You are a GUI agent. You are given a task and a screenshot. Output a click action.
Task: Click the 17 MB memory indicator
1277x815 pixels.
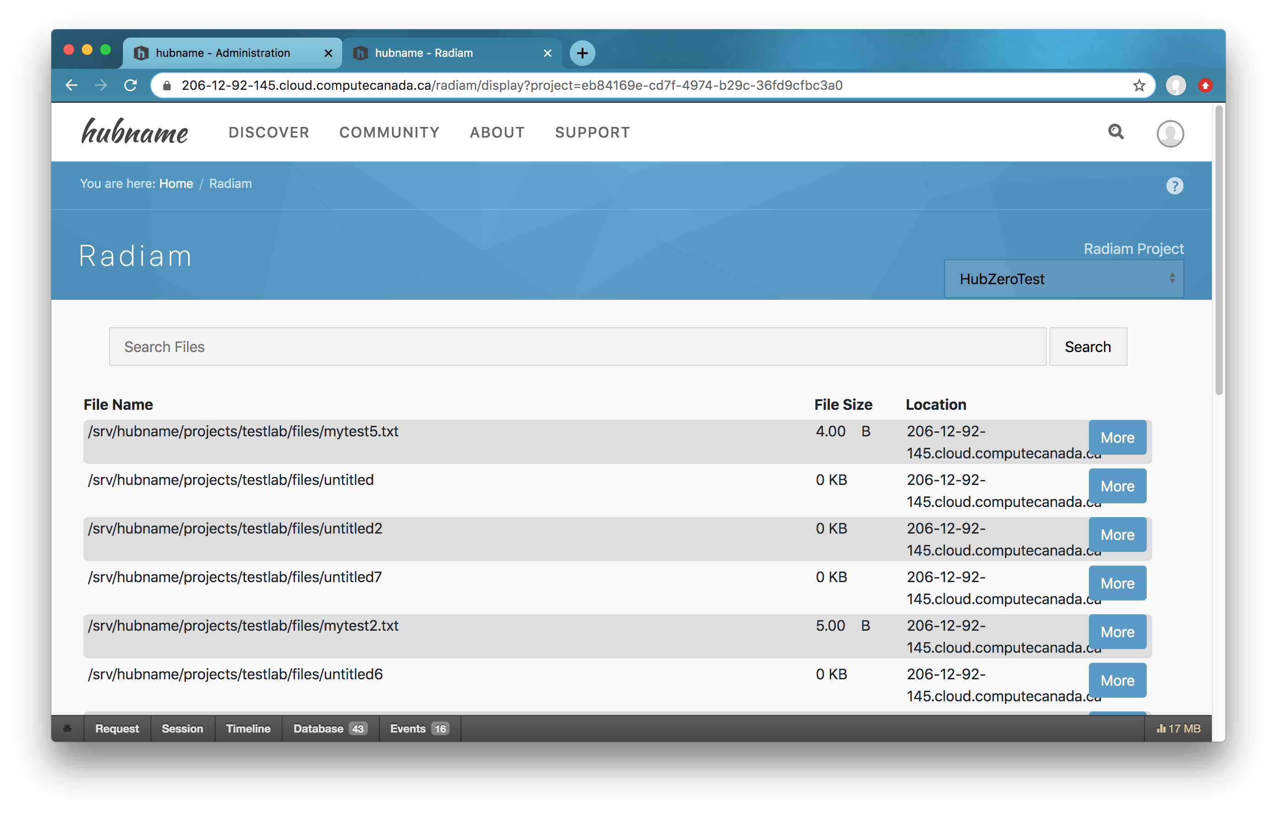1178,728
